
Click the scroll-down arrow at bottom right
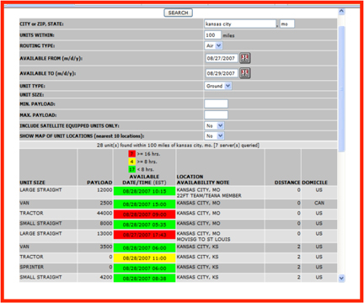point(341,279)
